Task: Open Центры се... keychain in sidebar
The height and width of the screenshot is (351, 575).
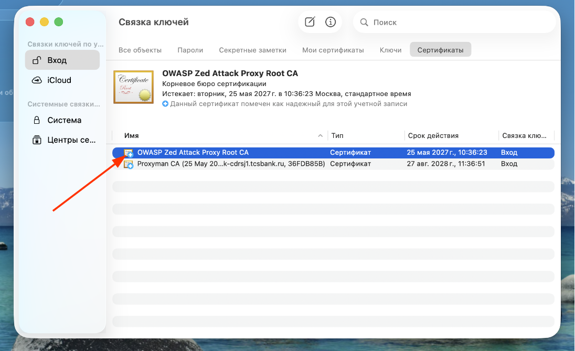Action: (x=62, y=140)
